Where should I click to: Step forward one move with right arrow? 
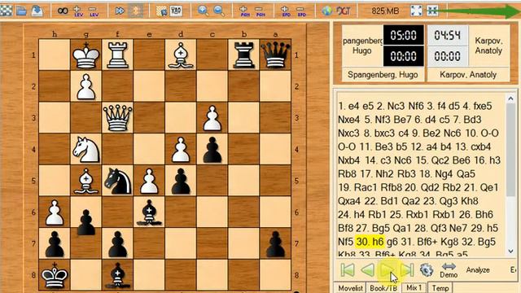[x=387, y=269]
